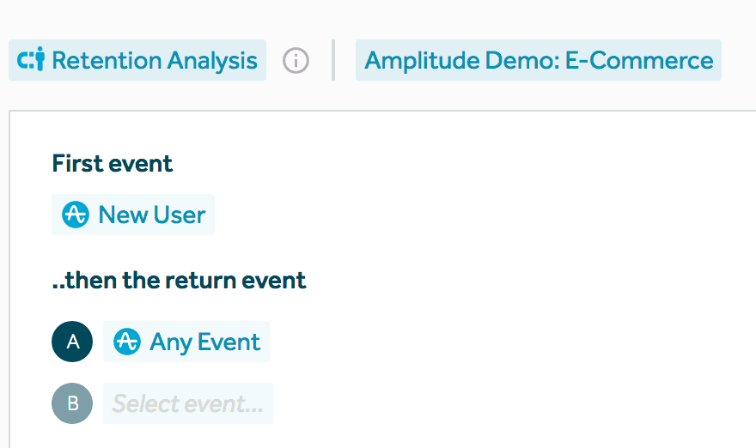This screenshot has height=448, width=756.
Task: Click the Amplitude logo in Any Event chip
Action: pos(127,342)
